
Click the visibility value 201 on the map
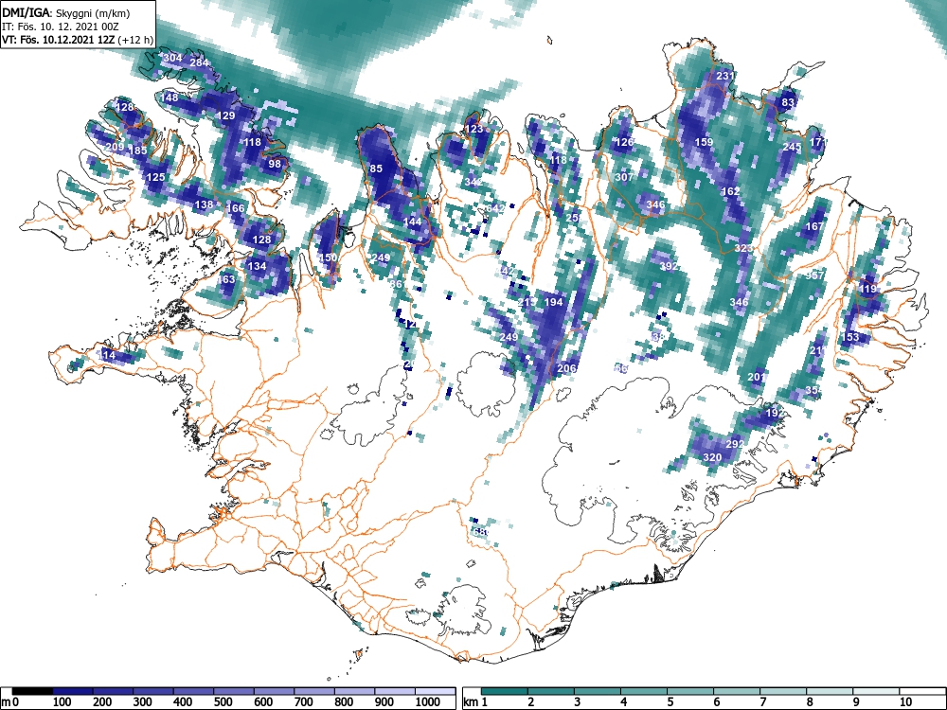[x=757, y=377]
